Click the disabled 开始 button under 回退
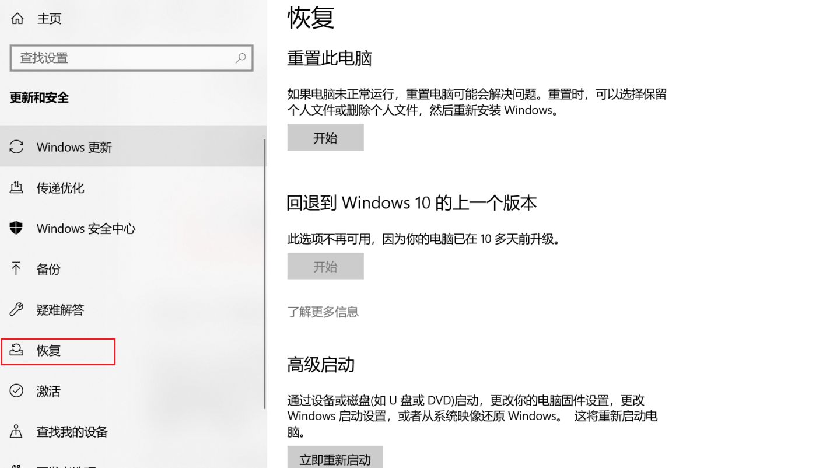Viewport: 840px width, 468px height. 325,266
